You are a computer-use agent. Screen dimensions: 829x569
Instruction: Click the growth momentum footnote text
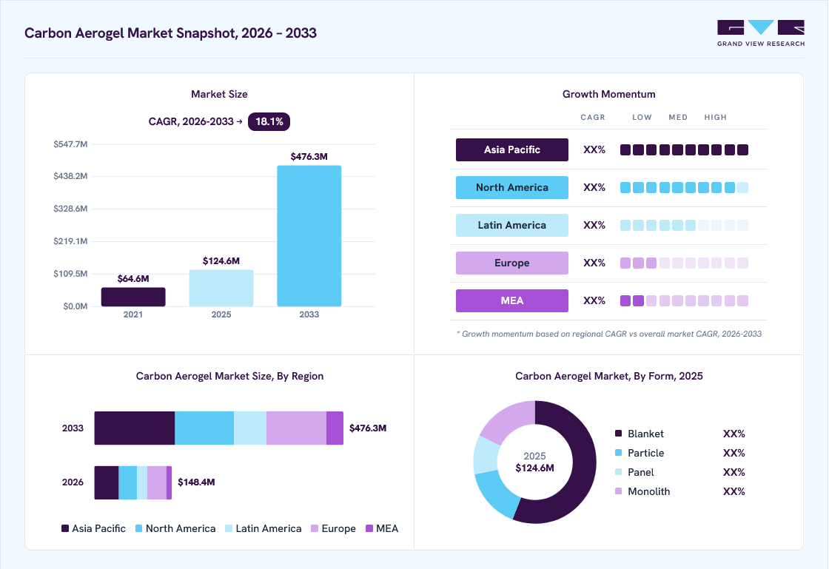pos(609,334)
